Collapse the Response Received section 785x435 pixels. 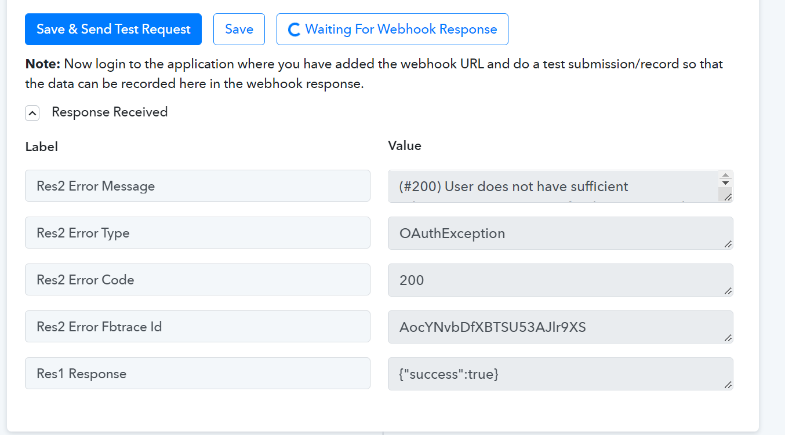32,113
